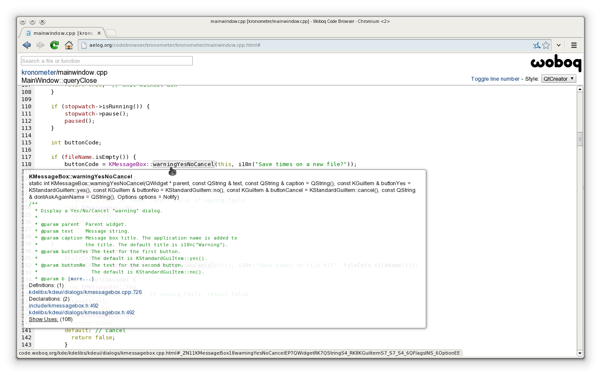601x375 pixels.
Task: Click stopwatch variable on line 110
Action: pyautogui.click(x=80, y=107)
